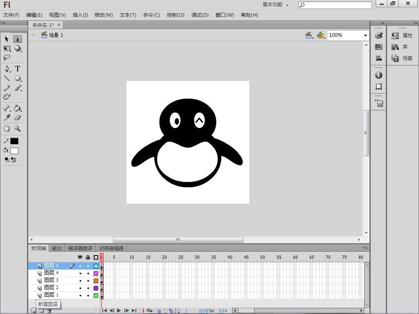The width and height of the screenshot is (419, 314).
Task: Choose the Text tool
Action: pyautogui.click(x=17, y=69)
